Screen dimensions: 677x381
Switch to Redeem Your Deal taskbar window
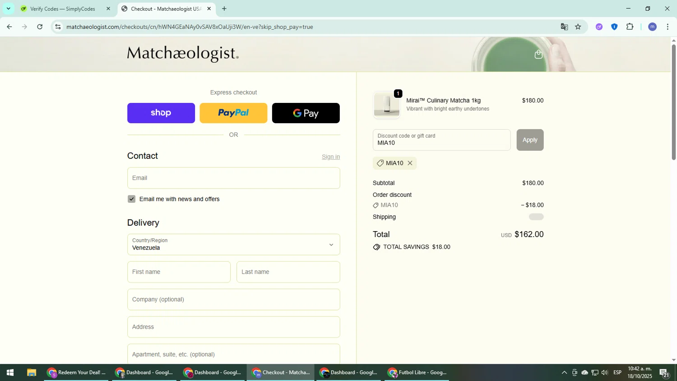pyautogui.click(x=76, y=373)
